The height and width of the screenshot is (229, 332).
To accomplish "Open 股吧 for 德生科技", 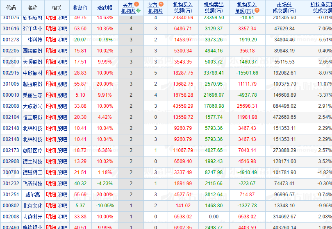I will click(x=62, y=161).
